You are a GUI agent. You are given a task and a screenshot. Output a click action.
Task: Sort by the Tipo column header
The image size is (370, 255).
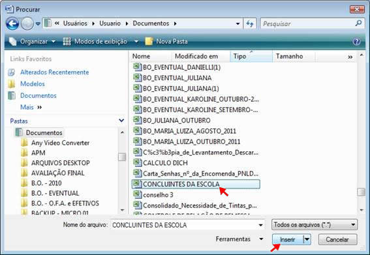tap(251, 56)
